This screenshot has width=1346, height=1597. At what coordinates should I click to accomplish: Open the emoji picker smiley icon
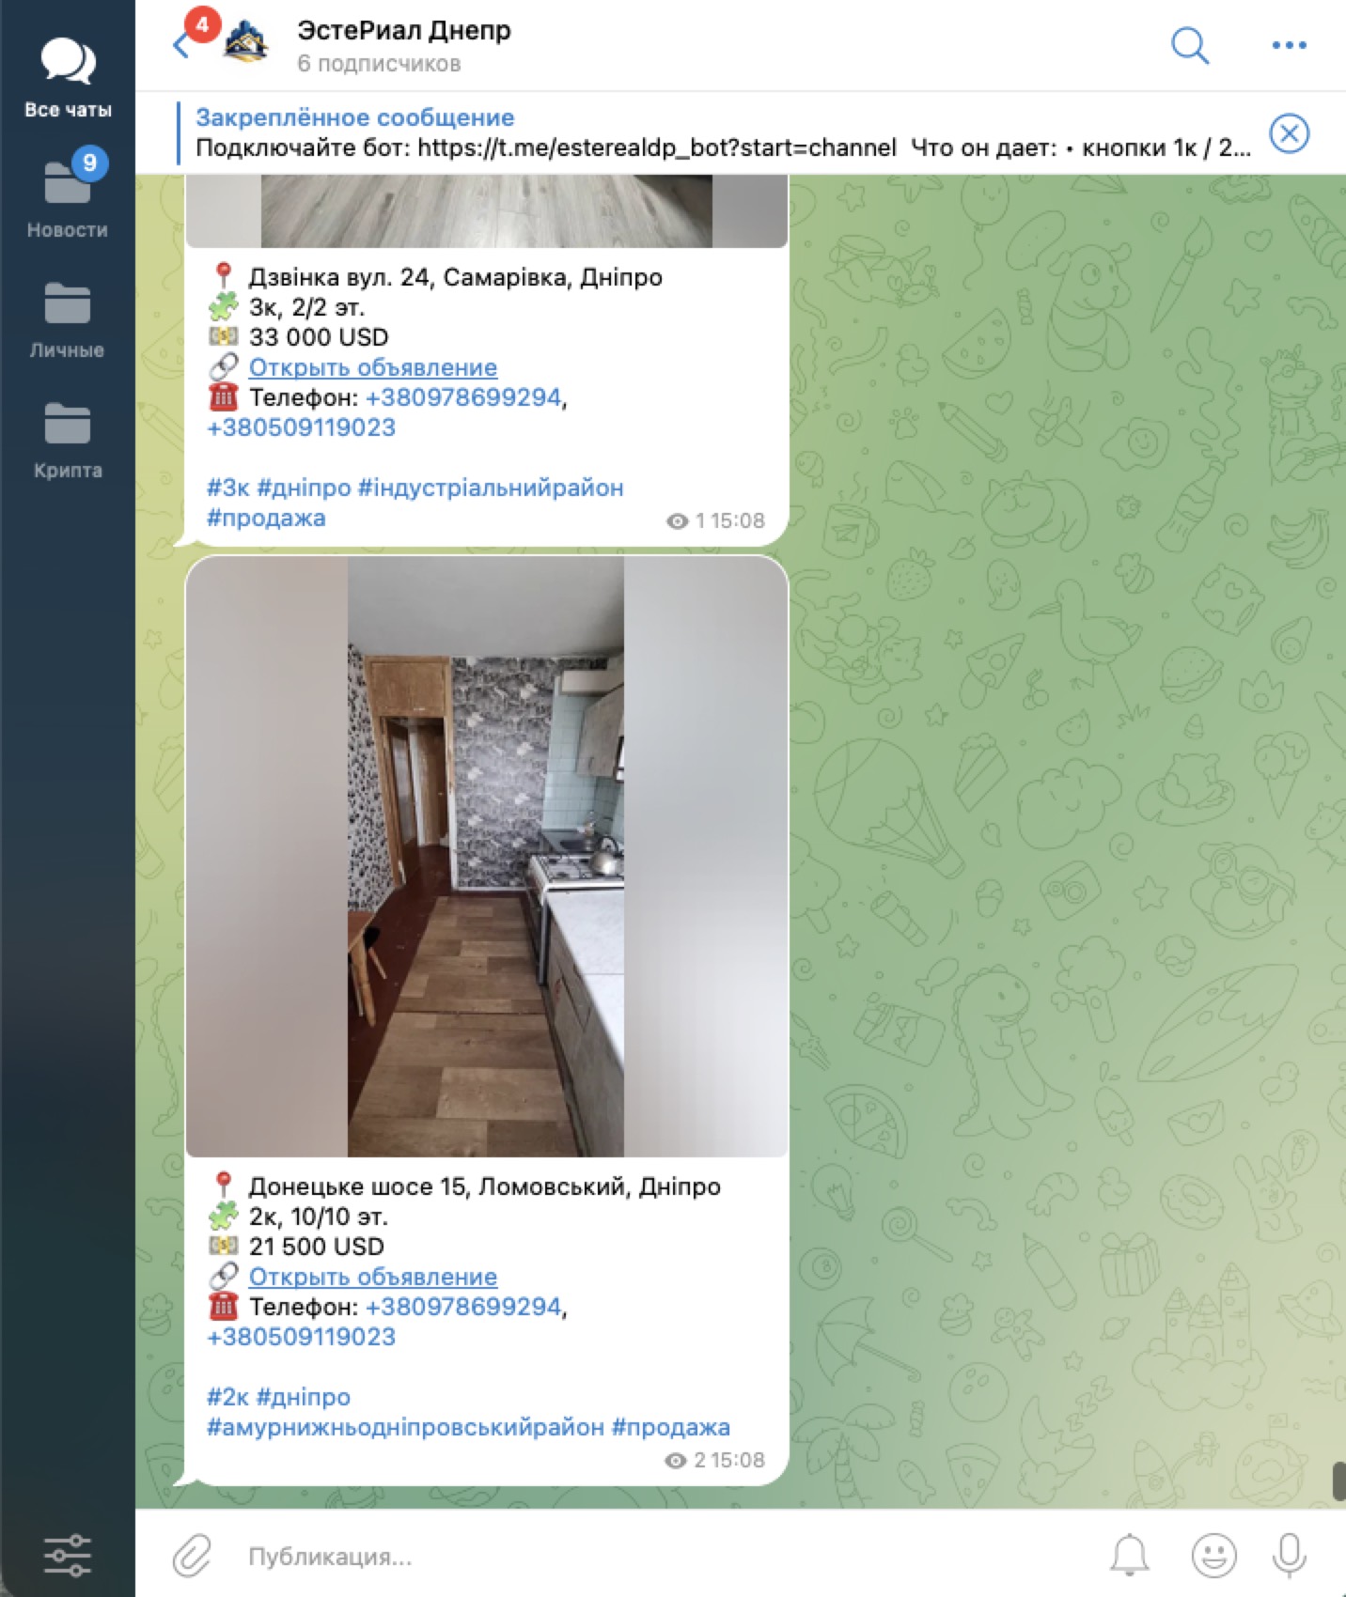point(1213,1556)
